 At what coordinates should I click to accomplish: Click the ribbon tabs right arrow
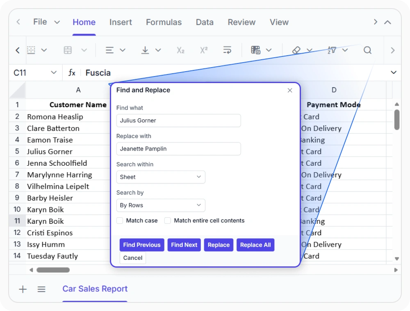376,22
